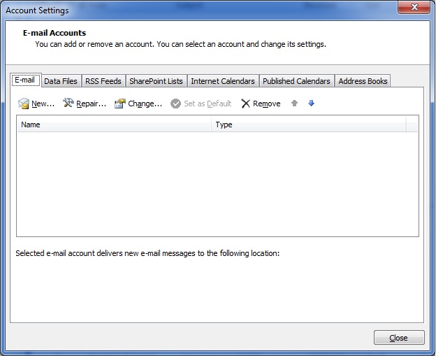Click the New account envelope icon
The width and height of the screenshot is (436, 356).
tap(24, 104)
